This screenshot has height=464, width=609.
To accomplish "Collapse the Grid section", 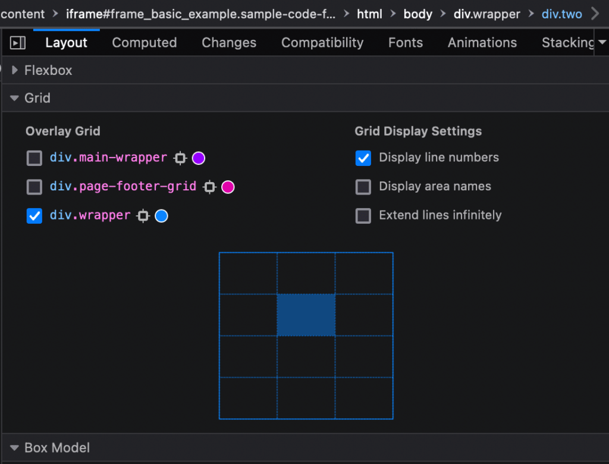I will 14,98.
